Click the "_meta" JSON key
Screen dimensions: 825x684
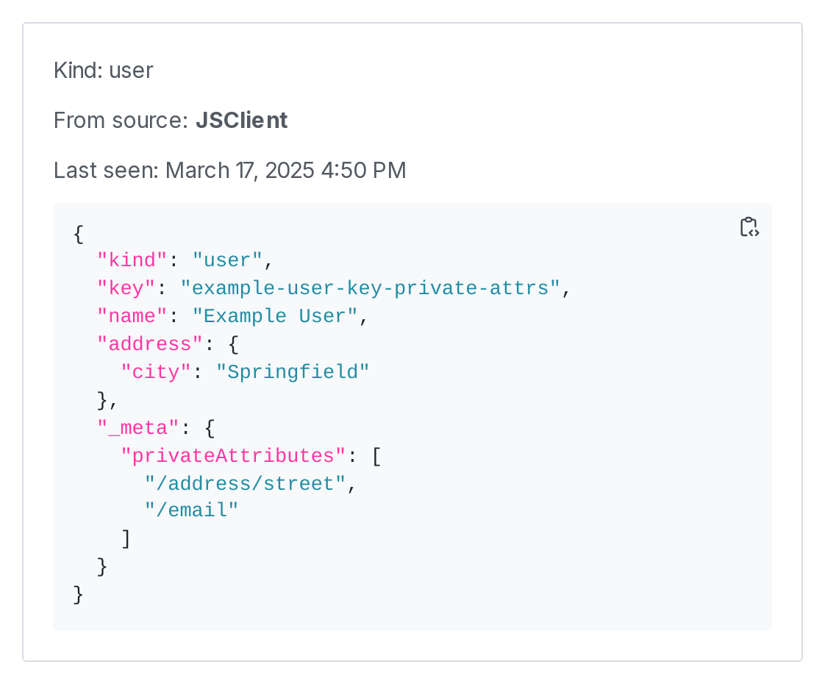click(138, 427)
